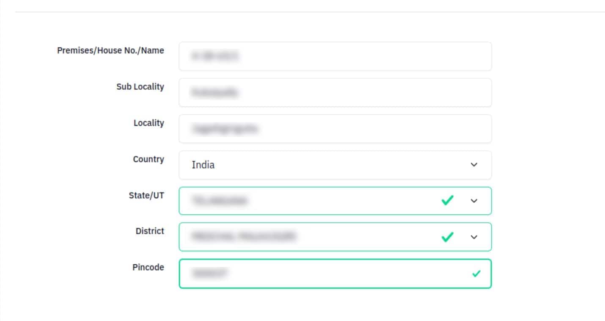The image size is (605, 321).
Task: Focus the Premises/House No./Name text box
Action: [335, 56]
